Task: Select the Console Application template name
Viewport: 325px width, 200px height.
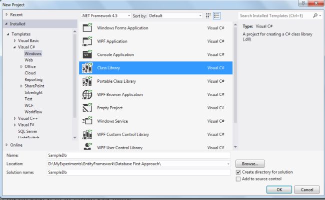Action: point(115,54)
